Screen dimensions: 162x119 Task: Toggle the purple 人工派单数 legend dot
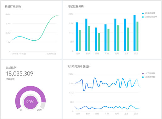click(x=143, y=73)
